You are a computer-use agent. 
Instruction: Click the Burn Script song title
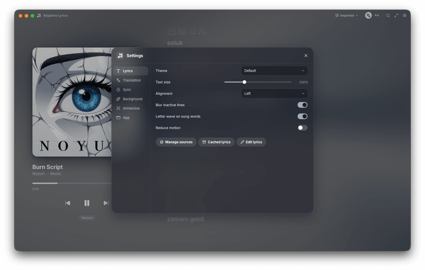pyautogui.click(x=47, y=167)
